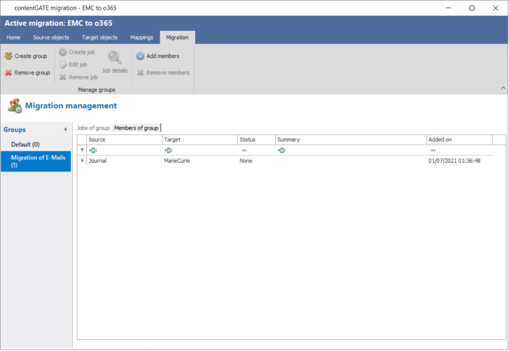Open the Status column equals filter icon
The width and height of the screenshot is (509, 351).
pyautogui.click(x=244, y=150)
